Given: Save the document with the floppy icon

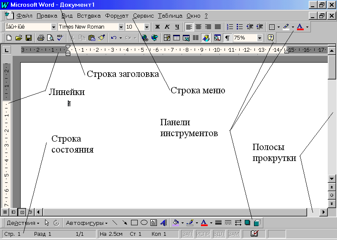Looking at the screenshot, I should (x=29, y=38).
